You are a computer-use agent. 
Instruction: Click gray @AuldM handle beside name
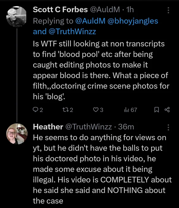tap(105, 9)
